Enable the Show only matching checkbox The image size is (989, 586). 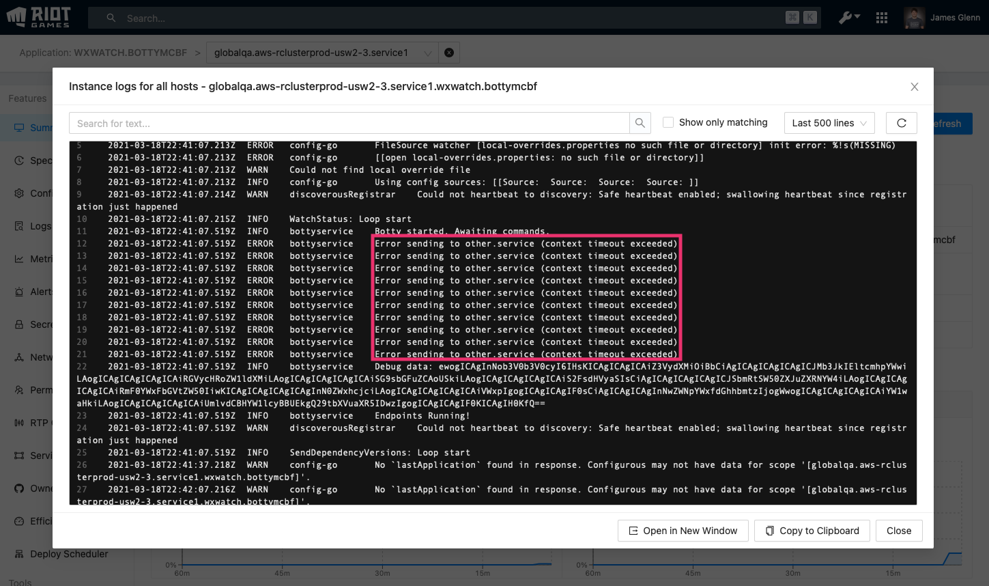coord(668,122)
